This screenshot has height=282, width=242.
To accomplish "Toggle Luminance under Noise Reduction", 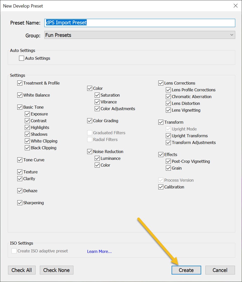I will pyautogui.click(x=97, y=158).
